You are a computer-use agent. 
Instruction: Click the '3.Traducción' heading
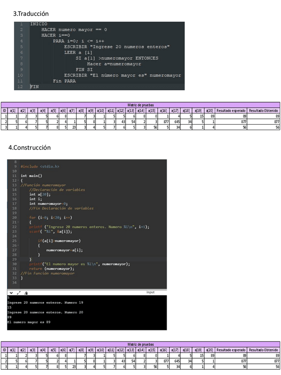pyautogui.click(x=31, y=14)
